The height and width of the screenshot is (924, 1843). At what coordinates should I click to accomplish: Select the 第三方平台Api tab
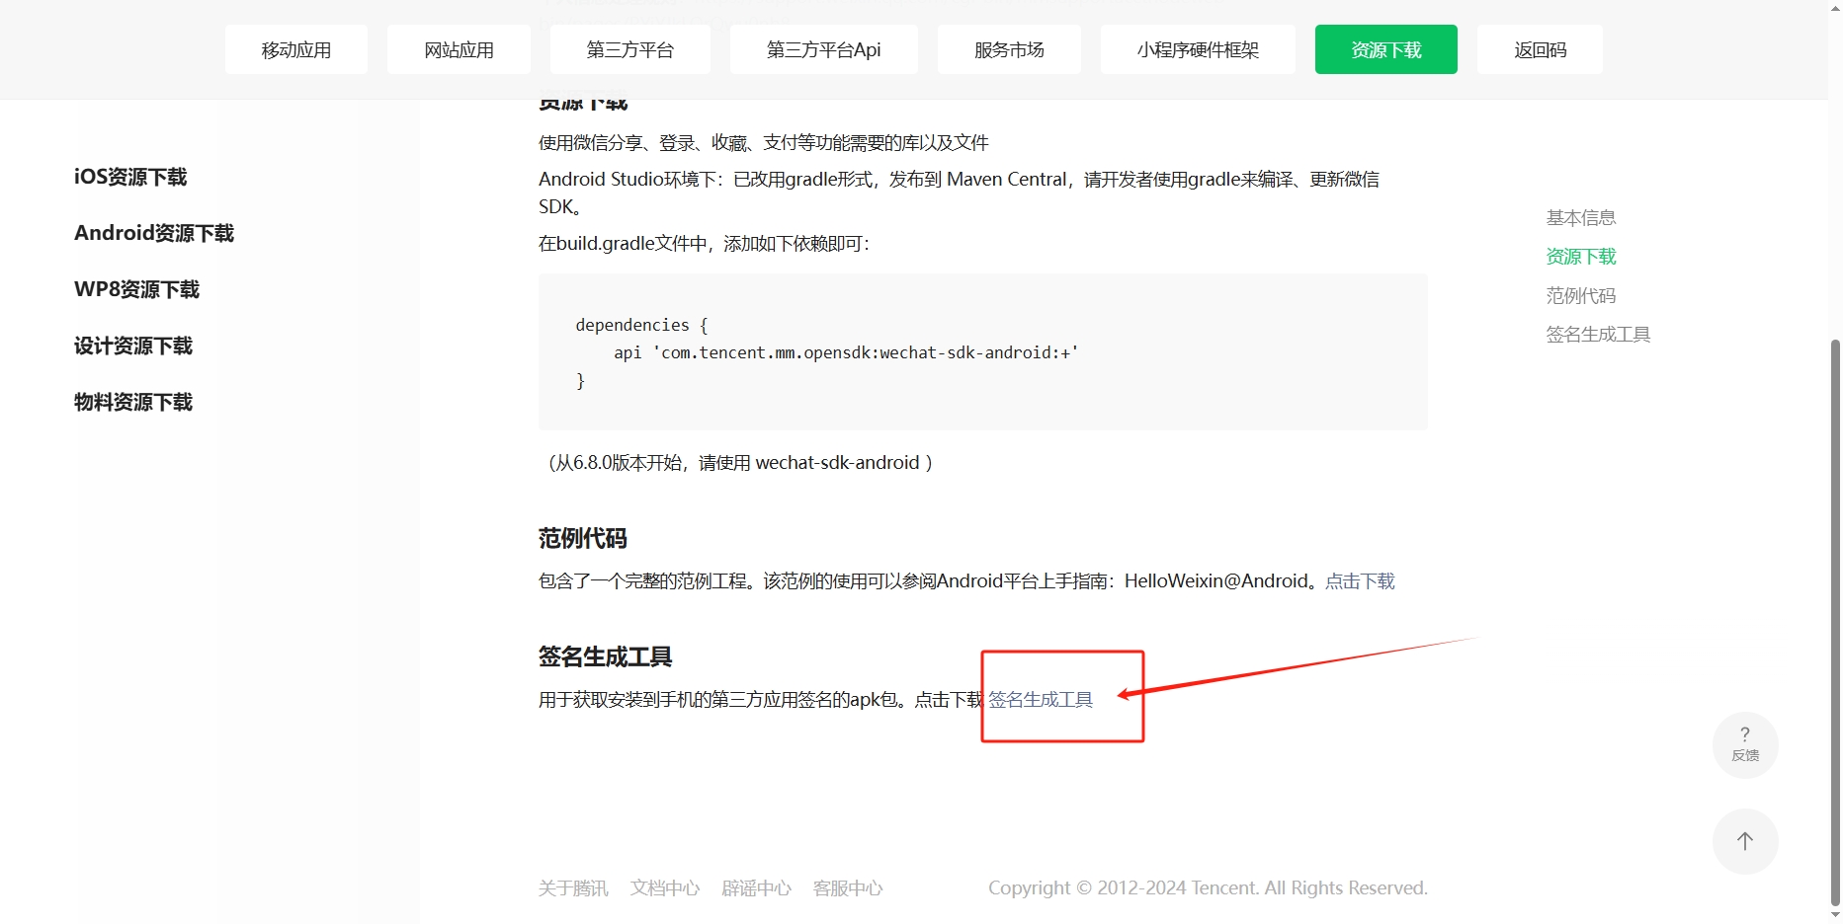(x=823, y=50)
